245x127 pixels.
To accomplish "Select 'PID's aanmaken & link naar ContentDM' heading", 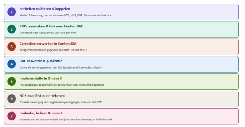I will 51,26.
